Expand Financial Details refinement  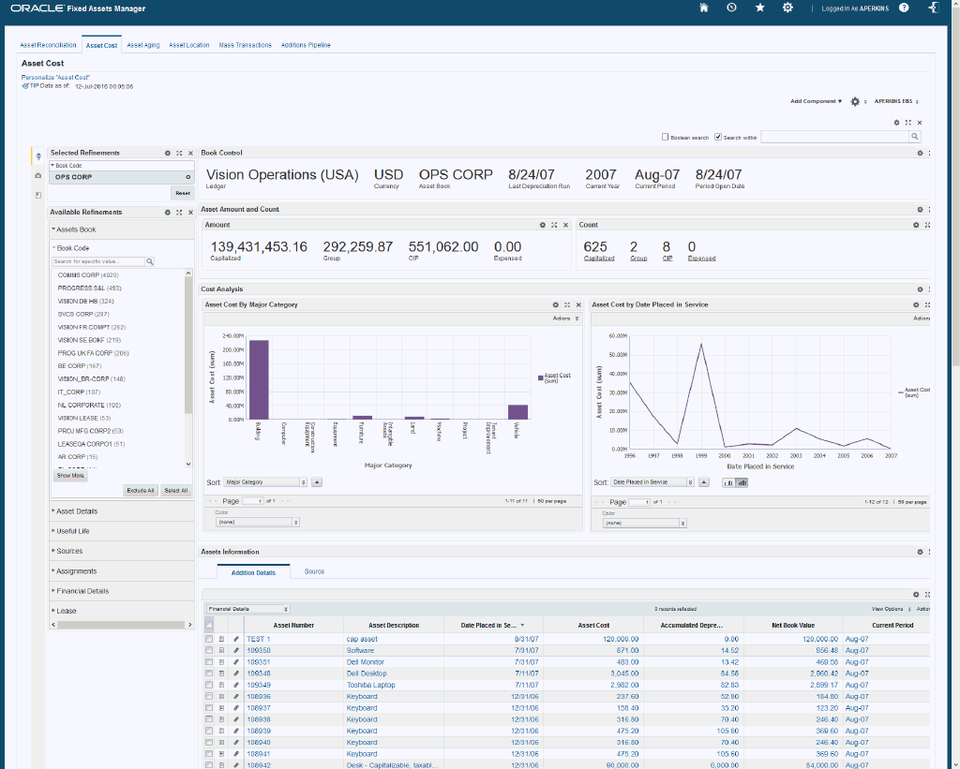coord(81,591)
